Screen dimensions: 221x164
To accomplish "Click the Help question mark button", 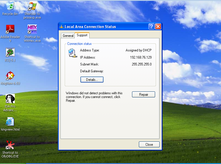I will [x=151, y=26].
